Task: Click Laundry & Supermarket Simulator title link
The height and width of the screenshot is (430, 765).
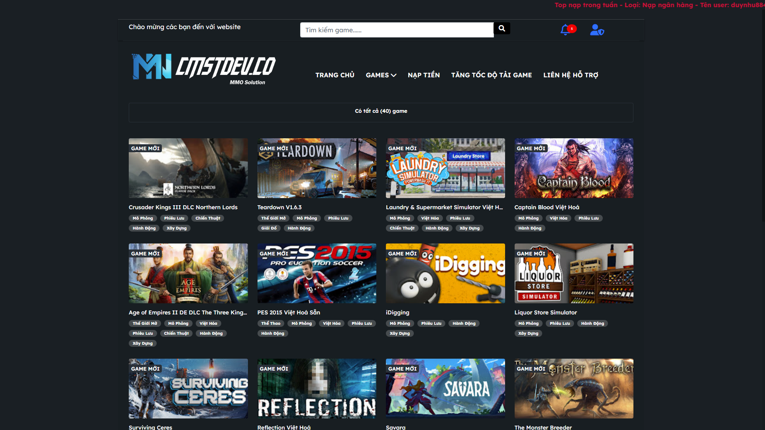Action: click(444, 207)
